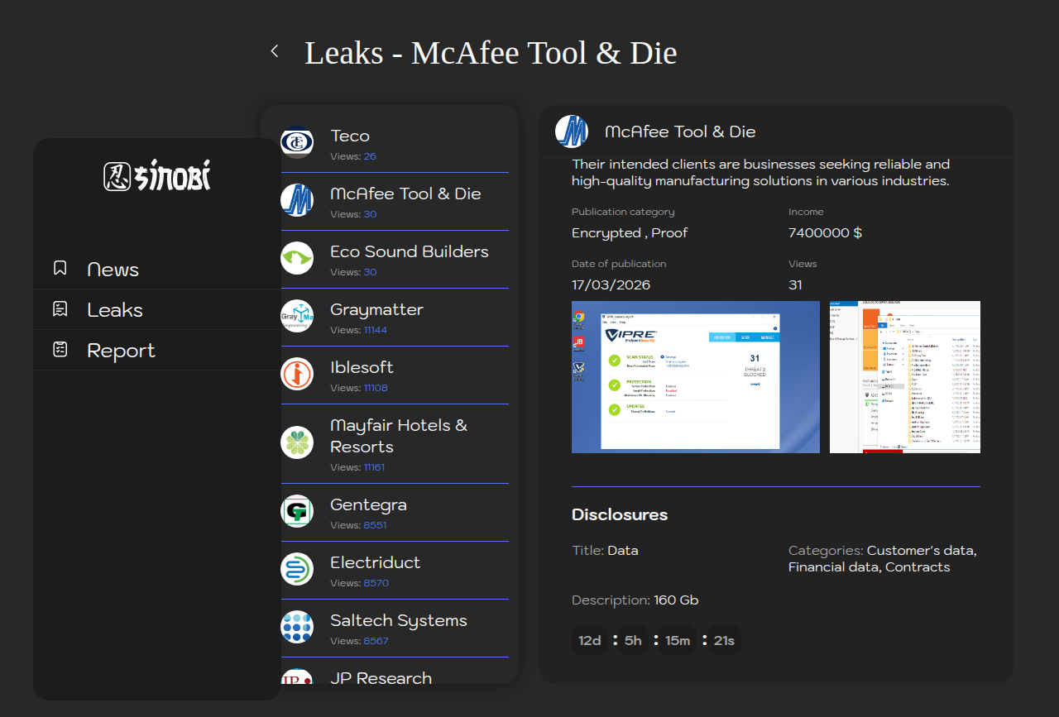Open the Report menu item
The height and width of the screenshot is (717, 1059).
[121, 351]
